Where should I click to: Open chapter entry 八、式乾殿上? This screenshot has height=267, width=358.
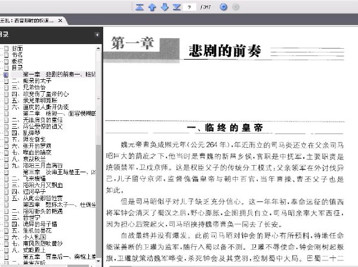click(x=29, y=250)
